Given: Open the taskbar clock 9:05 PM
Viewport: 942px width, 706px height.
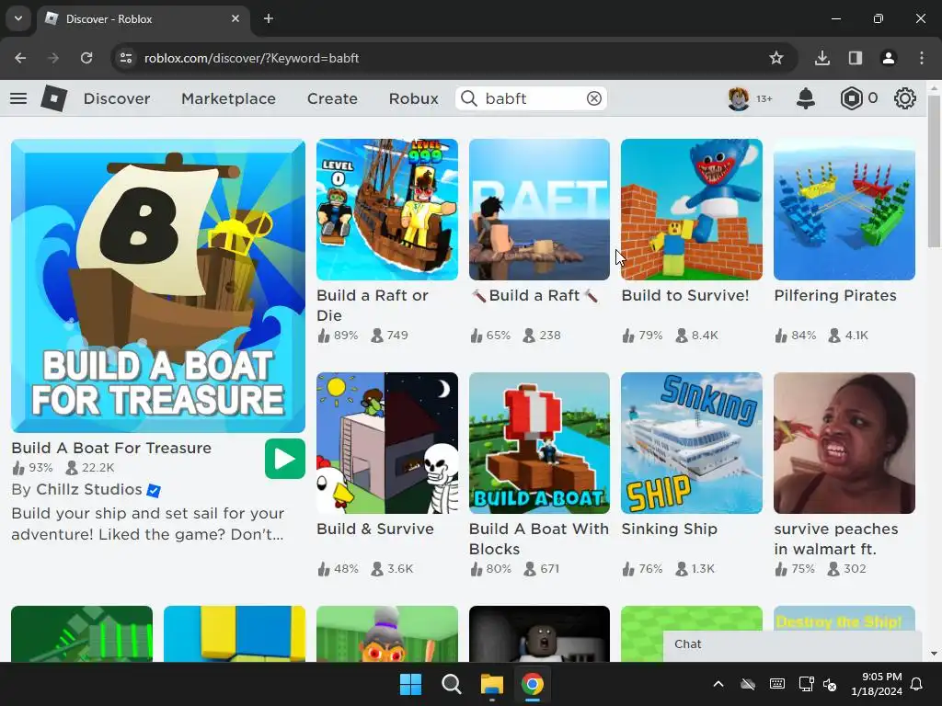Looking at the screenshot, I should click(x=877, y=684).
